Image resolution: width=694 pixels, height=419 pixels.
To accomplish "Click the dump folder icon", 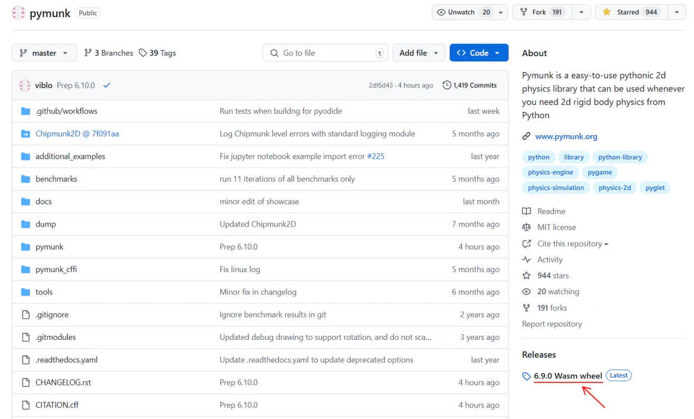I will click(25, 224).
